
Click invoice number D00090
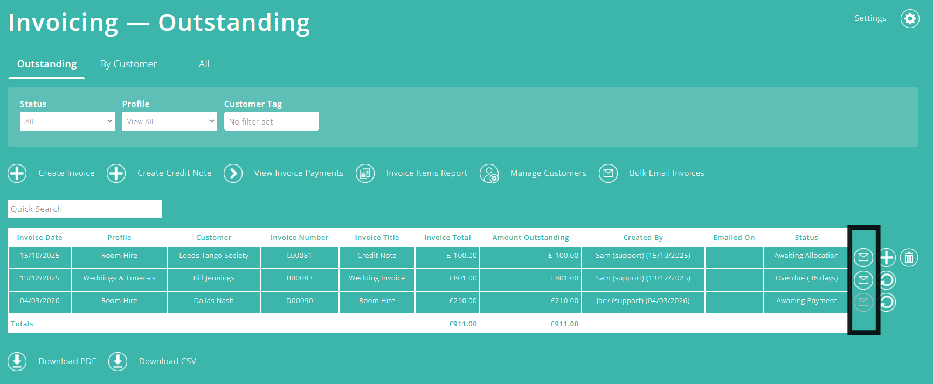tap(300, 301)
